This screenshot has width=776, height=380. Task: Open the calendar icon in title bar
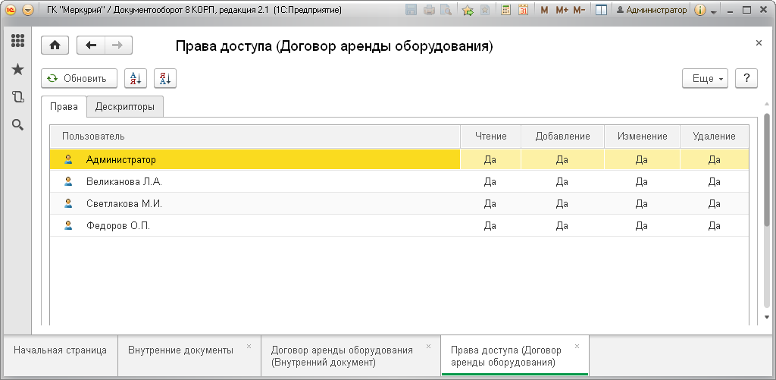click(523, 10)
